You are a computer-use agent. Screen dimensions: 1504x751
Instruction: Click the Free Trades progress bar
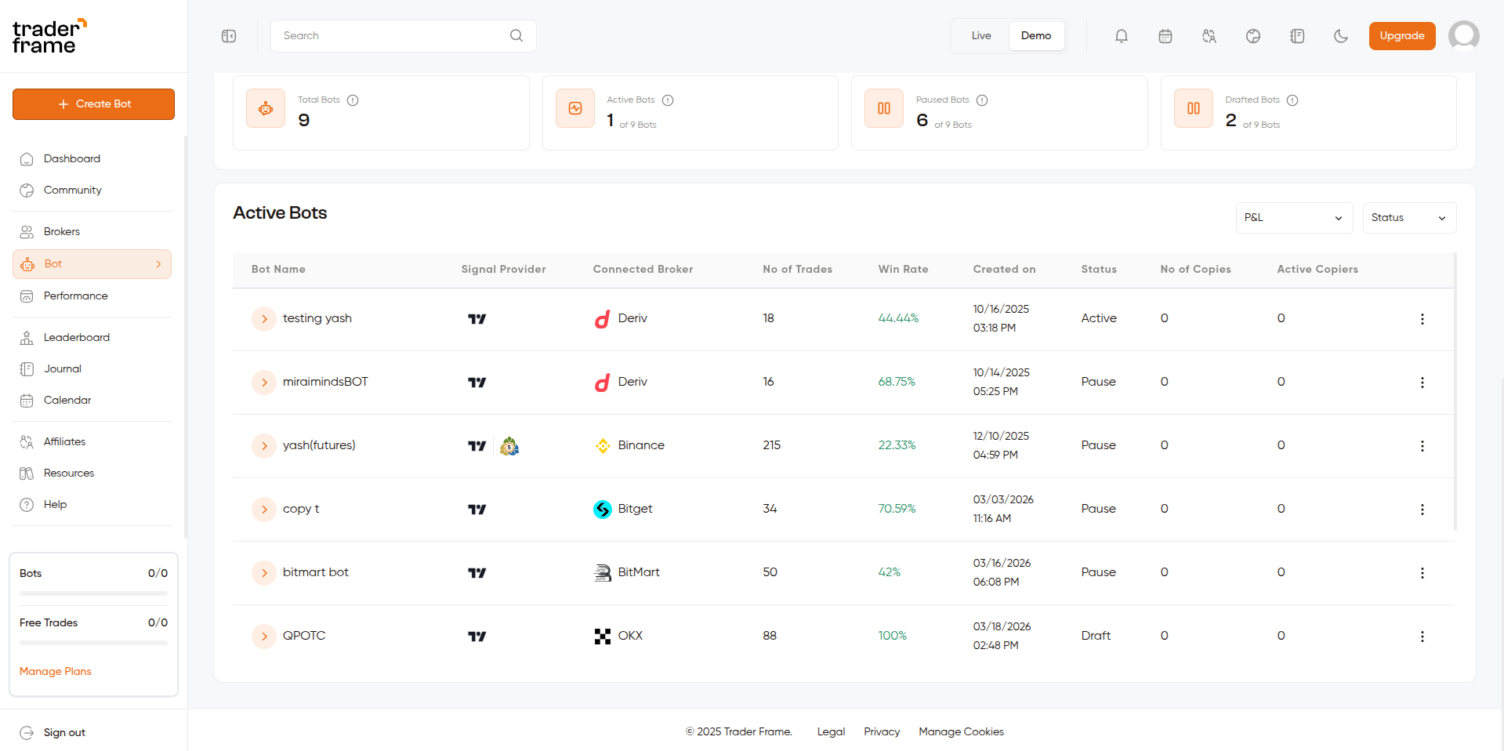click(x=93, y=643)
